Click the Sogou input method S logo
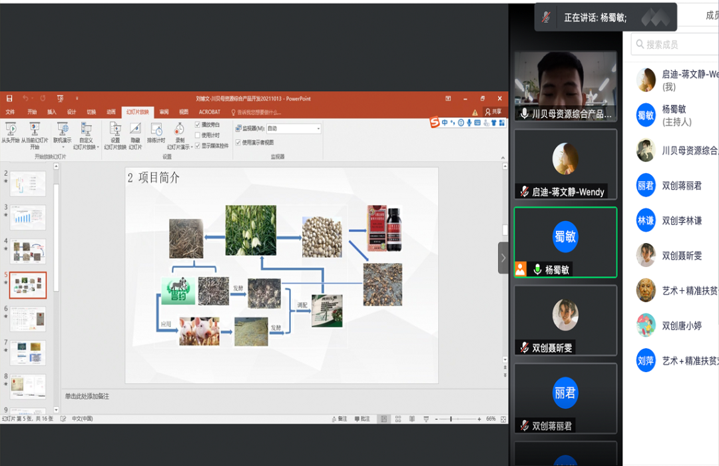719x466 pixels. pos(434,122)
